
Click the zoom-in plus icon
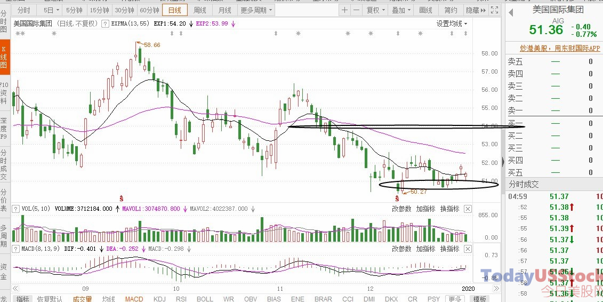(344, 10)
